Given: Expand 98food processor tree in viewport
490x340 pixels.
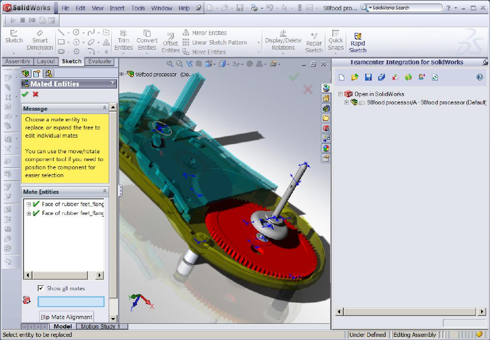Looking at the screenshot, I should [x=122, y=74].
